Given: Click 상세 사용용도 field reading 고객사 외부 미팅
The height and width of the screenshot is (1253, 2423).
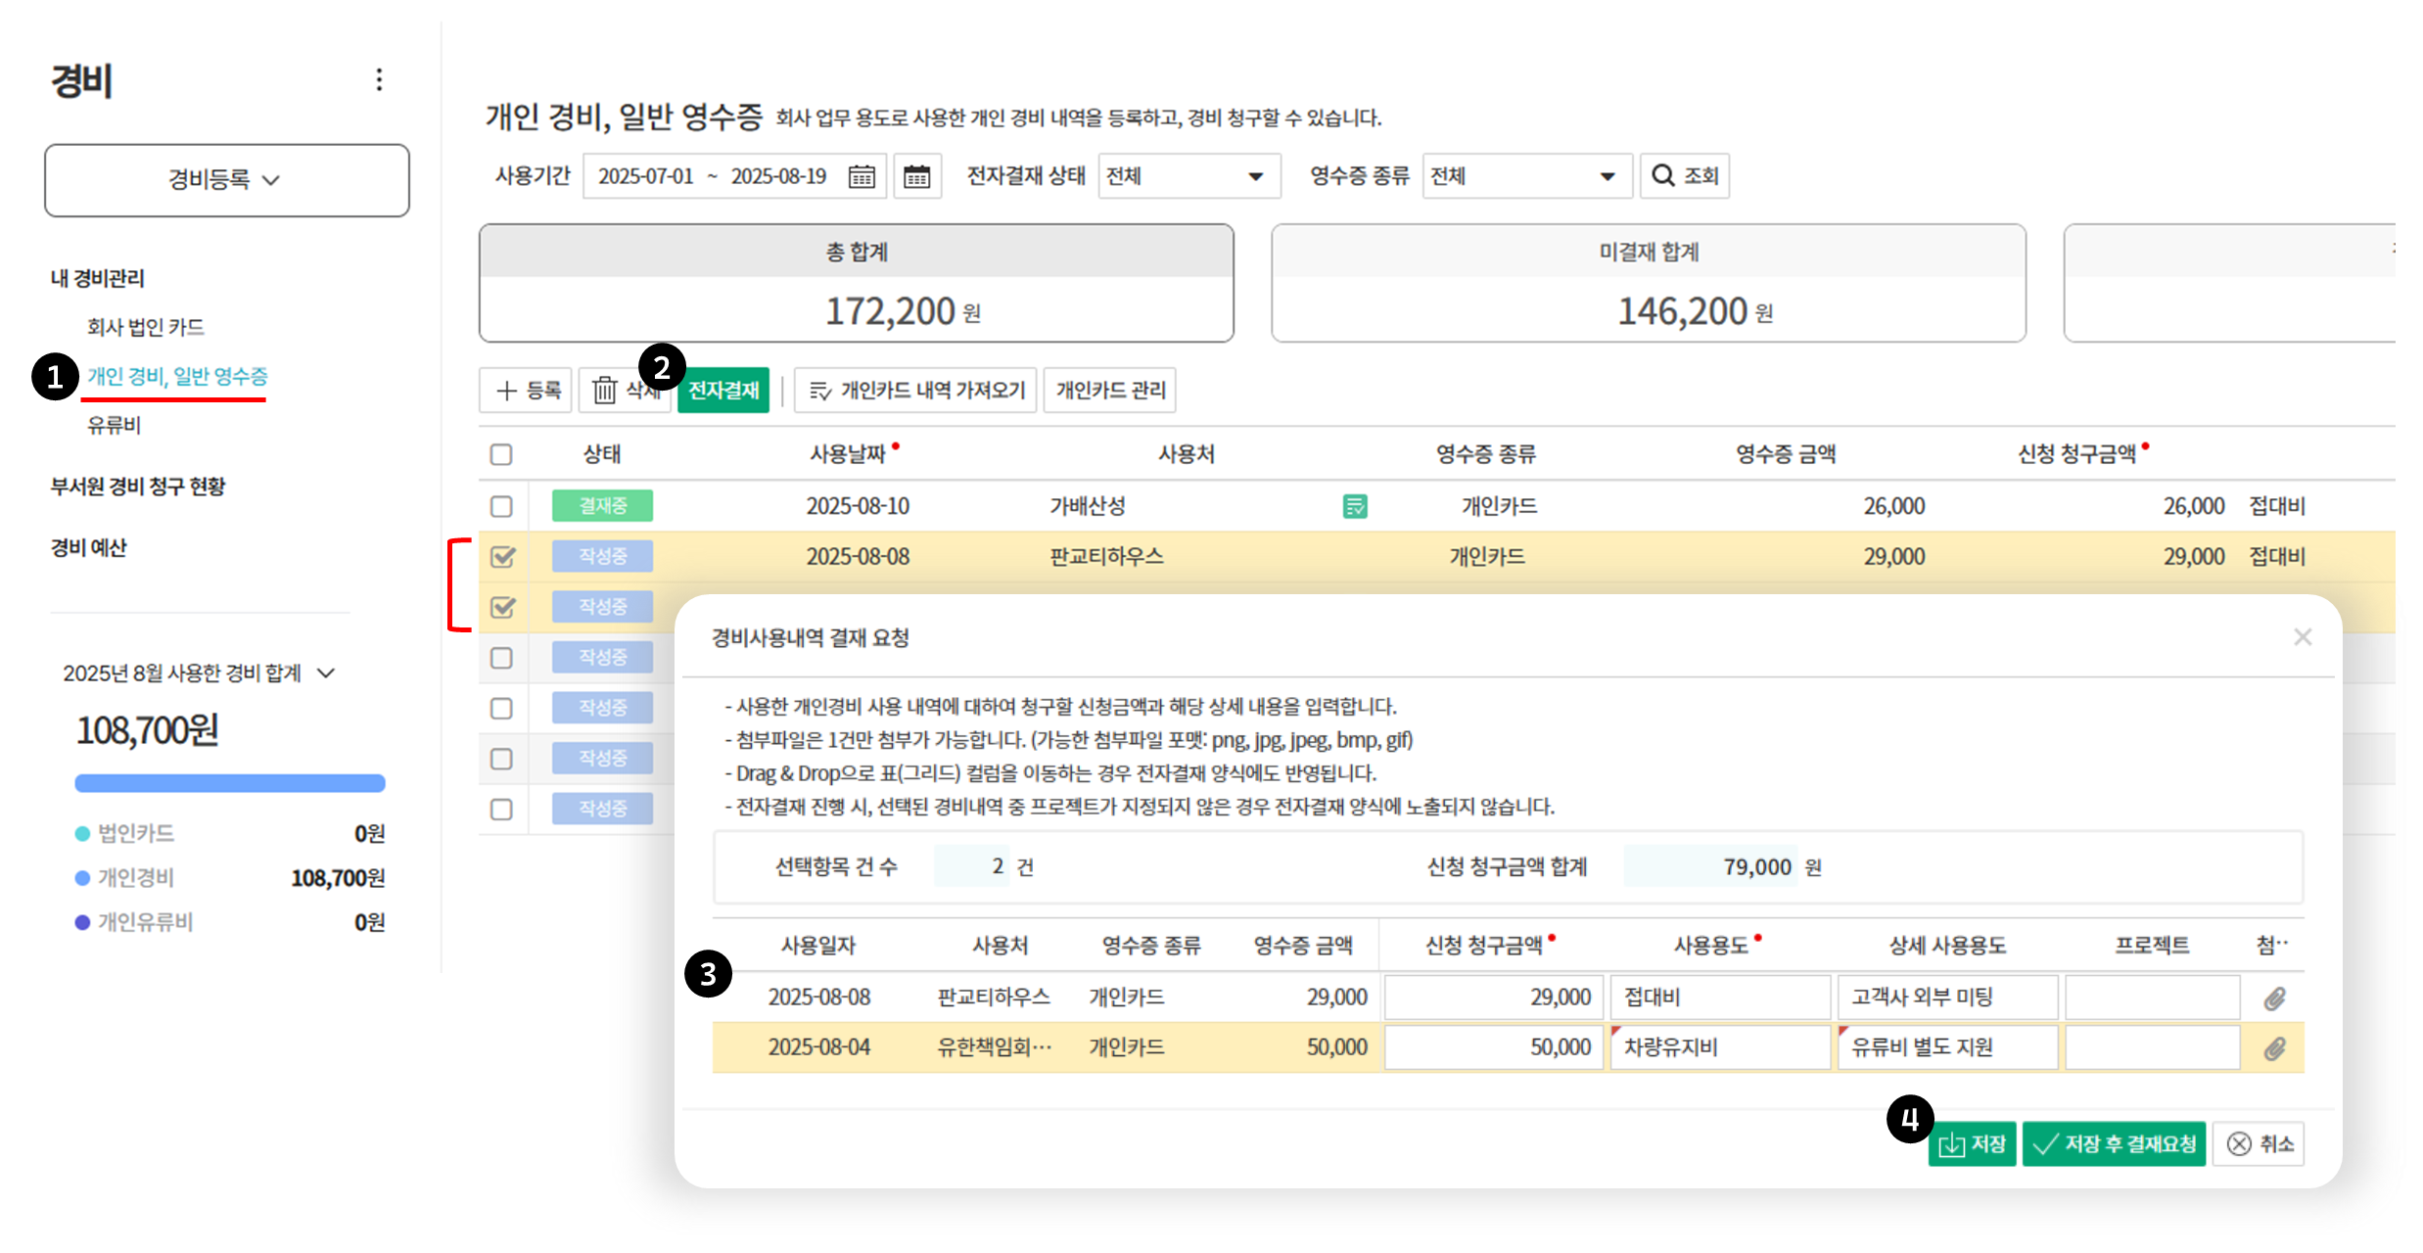Looking at the screenshot, I should pyautogui.click(x=1946, y=998).
